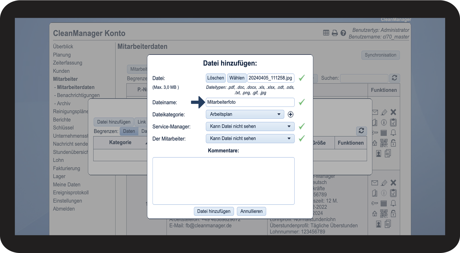Click the key icon in the fb@cleanmanager.de row
The height and width of the screenshot is (253, 460).
(x=375, y=203)
